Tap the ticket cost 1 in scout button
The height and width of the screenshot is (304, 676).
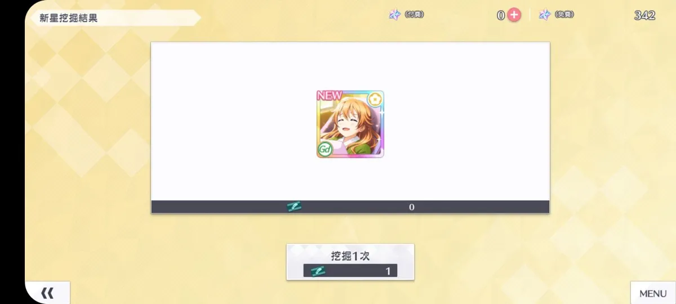pos(388,271)
